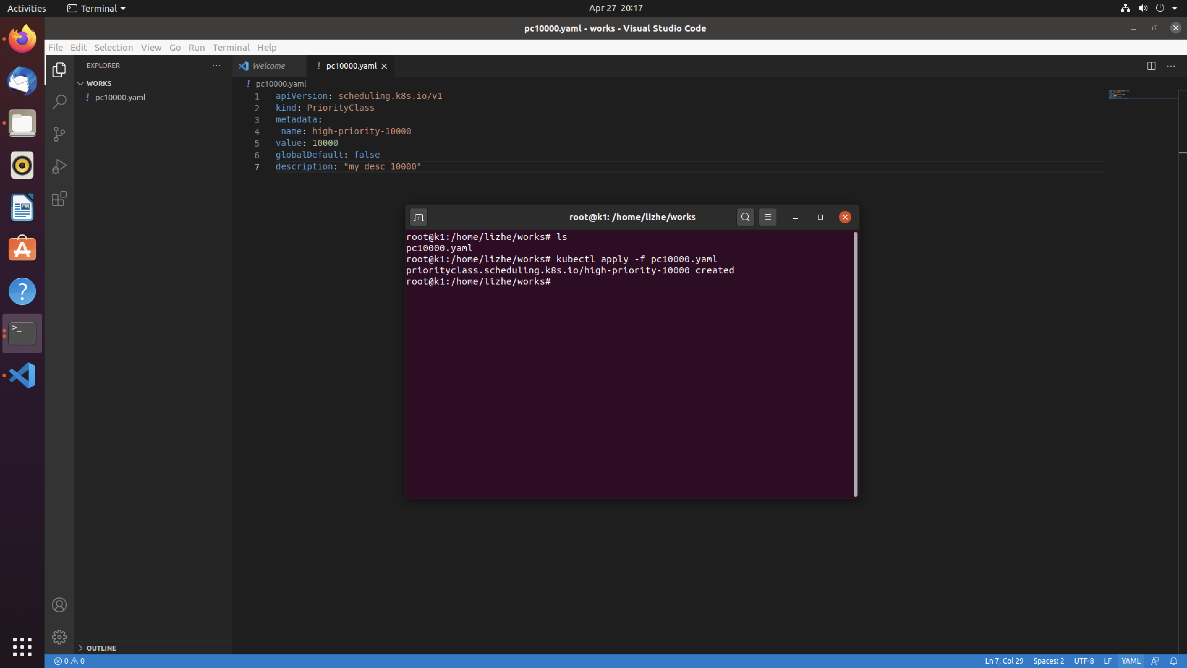1187x668 pixels.
Task: Open a new tab in the terminal window
Action: (419, 217)
